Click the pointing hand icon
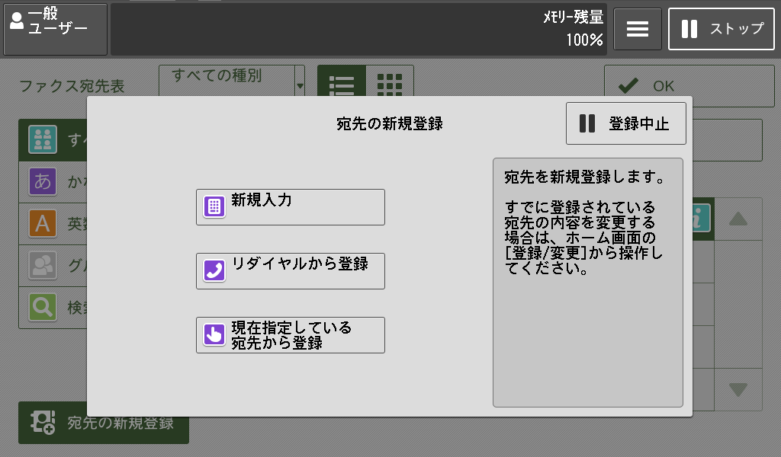Image resolution: width=781 pixels, height=457 pixels. click(x=214, y=334)
